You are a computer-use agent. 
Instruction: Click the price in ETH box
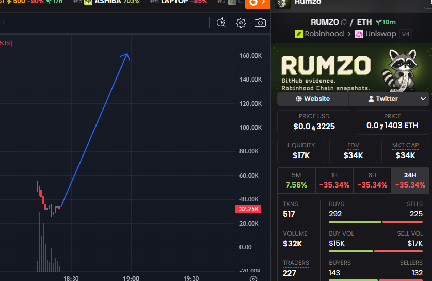pyautogui.click(x=392, y=122)
